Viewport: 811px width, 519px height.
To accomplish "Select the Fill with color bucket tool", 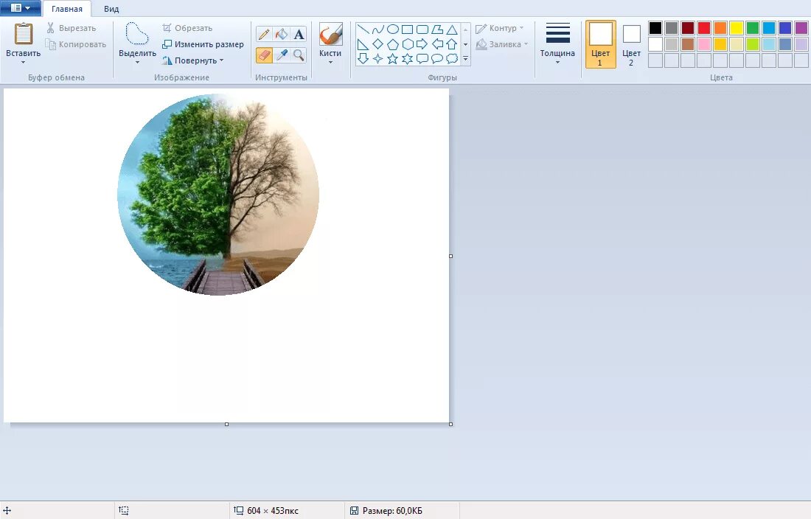I will click(282, 35).
